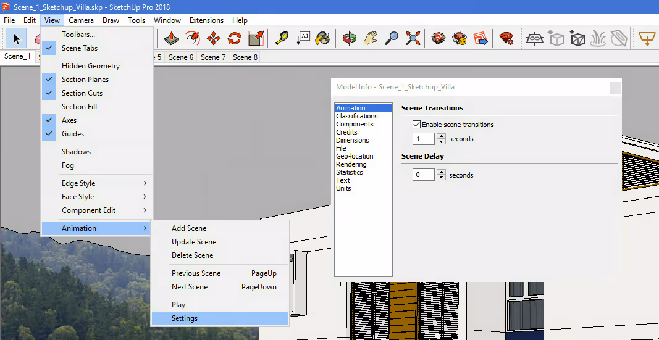The image size is (659, 340).
Task: Open the Camera menu
Action: (81, 20)
